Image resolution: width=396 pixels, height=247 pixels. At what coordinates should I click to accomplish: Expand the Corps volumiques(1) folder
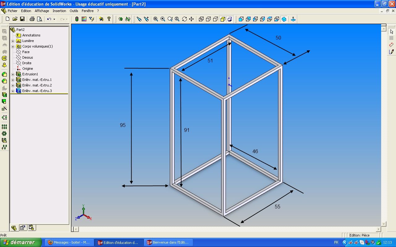12,46
